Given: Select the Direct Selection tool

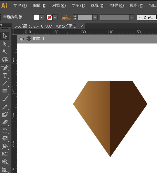Looking at the screenshot, I should click(5, 44).
